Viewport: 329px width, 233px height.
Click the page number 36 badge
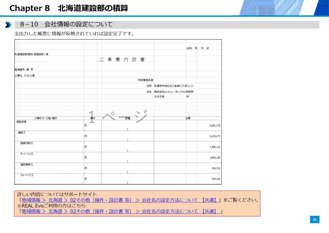315,219
